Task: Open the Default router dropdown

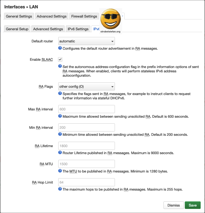Action: 87,41
